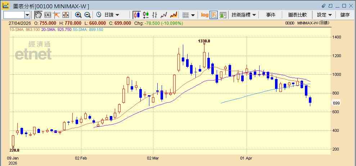Zoom out of the chart
This screenshot has width=356, height=166.
87,15
